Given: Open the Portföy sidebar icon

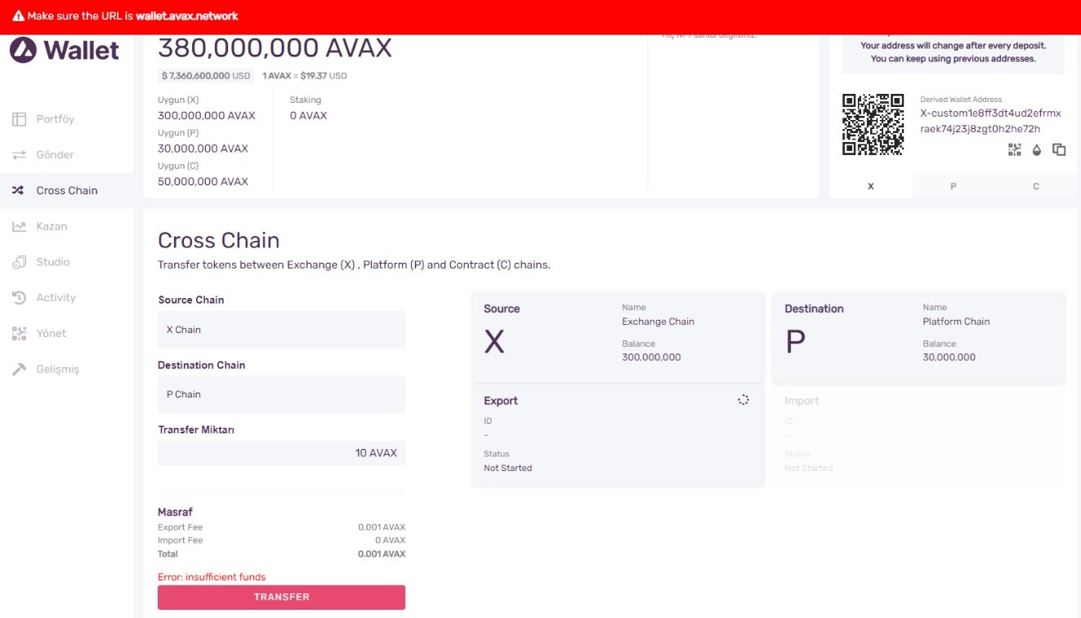Looking at the screenshot, I should point(20,119).
